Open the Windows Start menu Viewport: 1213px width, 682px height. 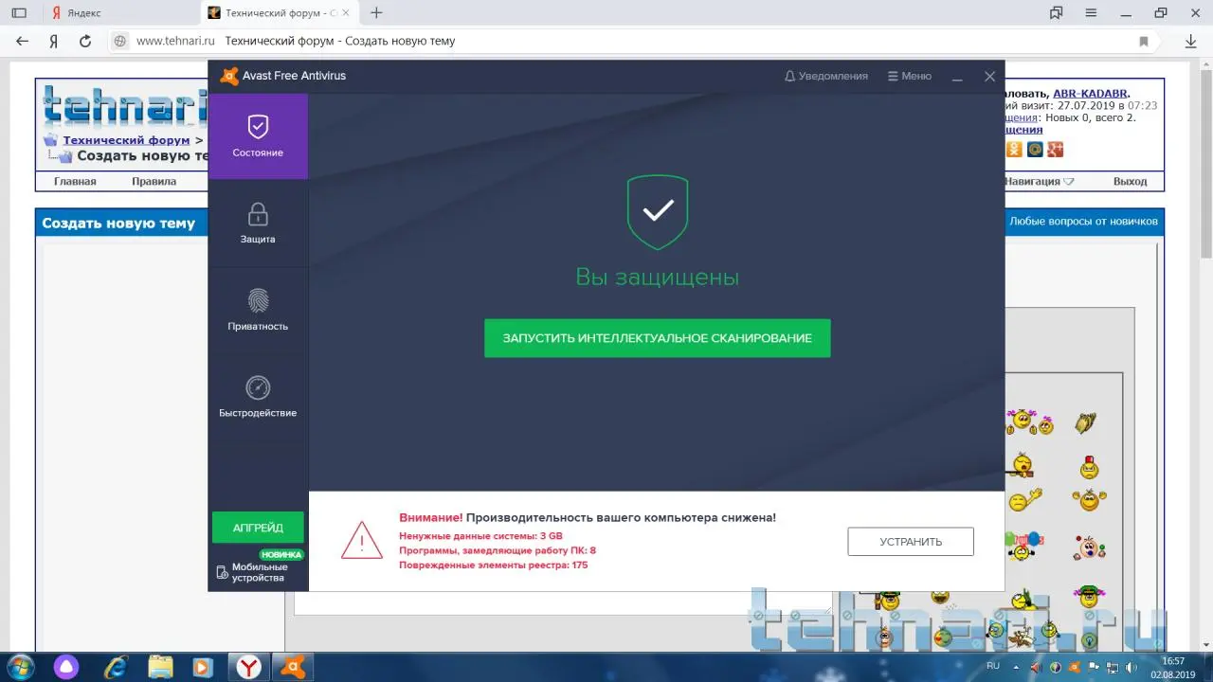[x=19, y=666]
